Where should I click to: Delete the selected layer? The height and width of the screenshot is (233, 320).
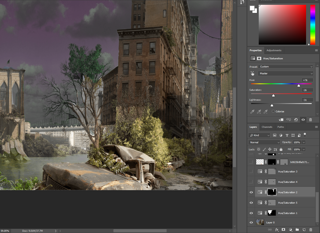point(311,229)
